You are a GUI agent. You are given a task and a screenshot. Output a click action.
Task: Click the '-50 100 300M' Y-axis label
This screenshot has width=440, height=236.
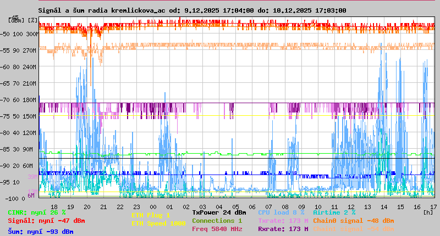(19, 34)
